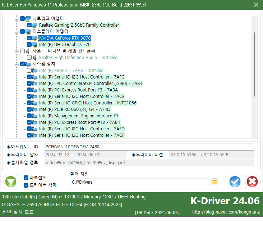The image size is (263, 238).
Task: Click the NVIDIA GeForce RTX 3070 device icon
Action: pos(34,38)
